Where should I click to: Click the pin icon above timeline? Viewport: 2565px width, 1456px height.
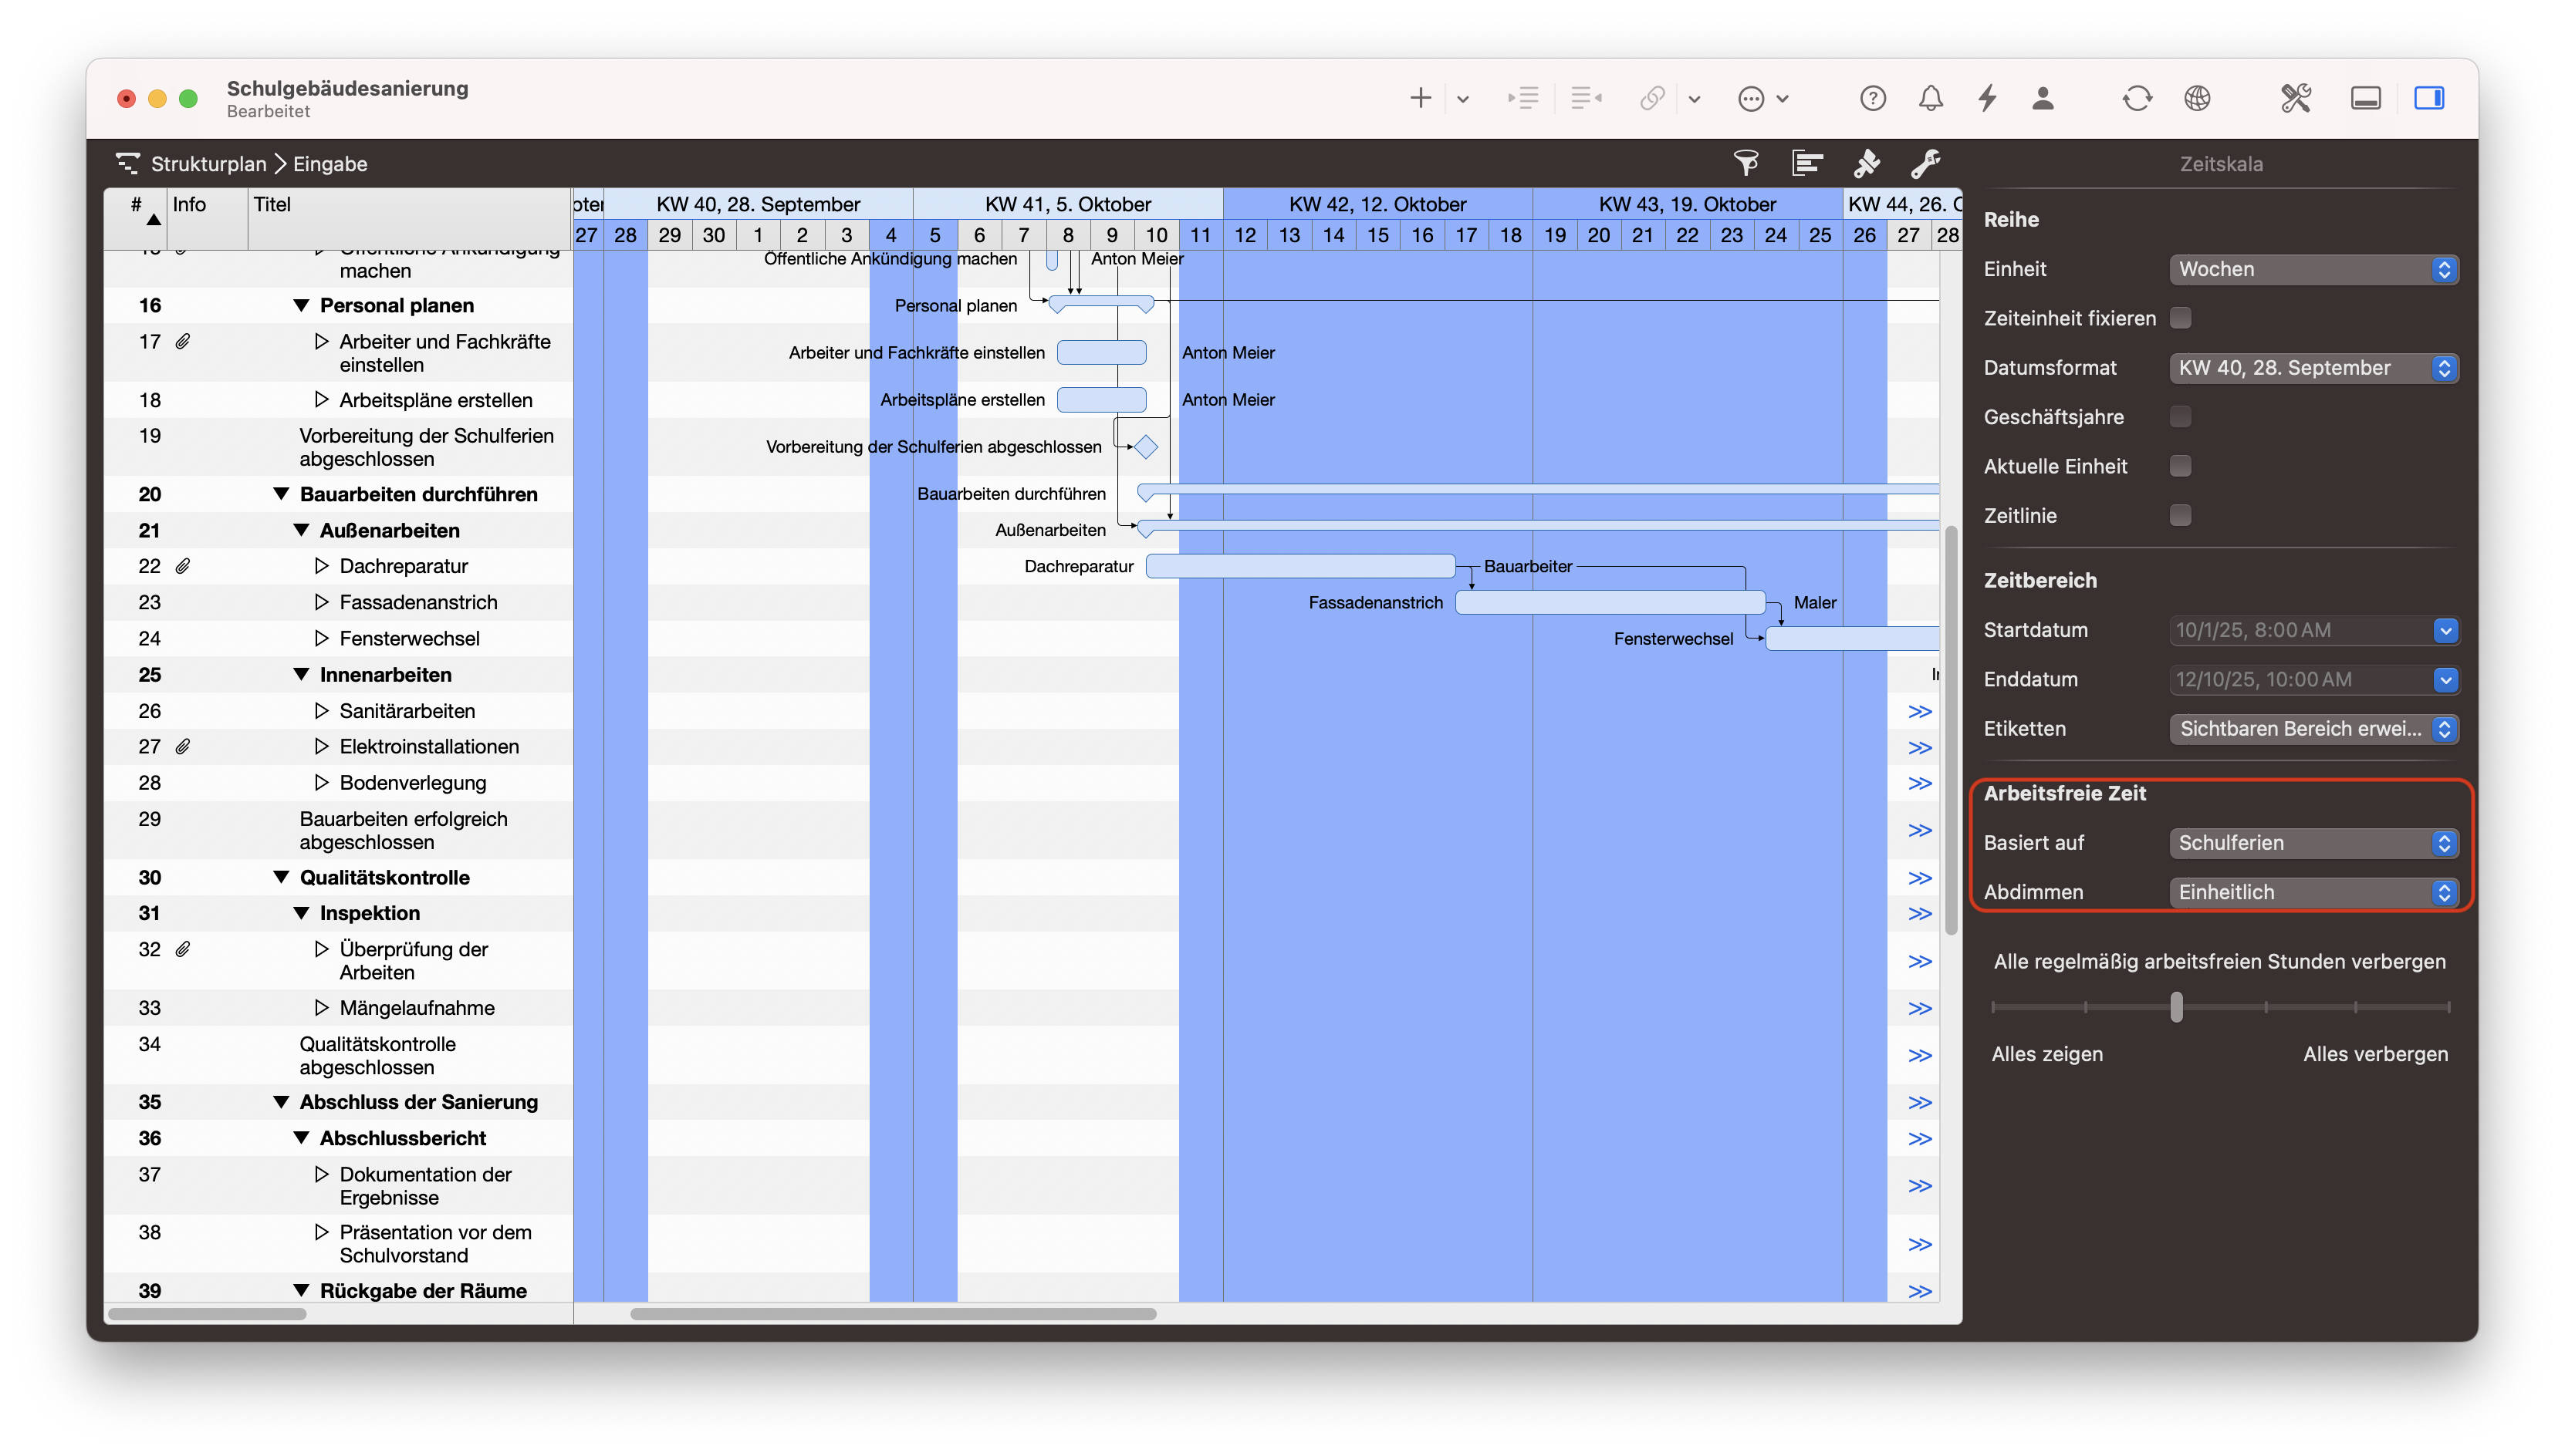[x=1866, y=163]
